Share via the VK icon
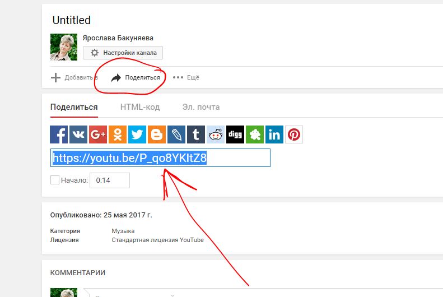This screenshot has height=297, width=443. (x=78, y=134)
